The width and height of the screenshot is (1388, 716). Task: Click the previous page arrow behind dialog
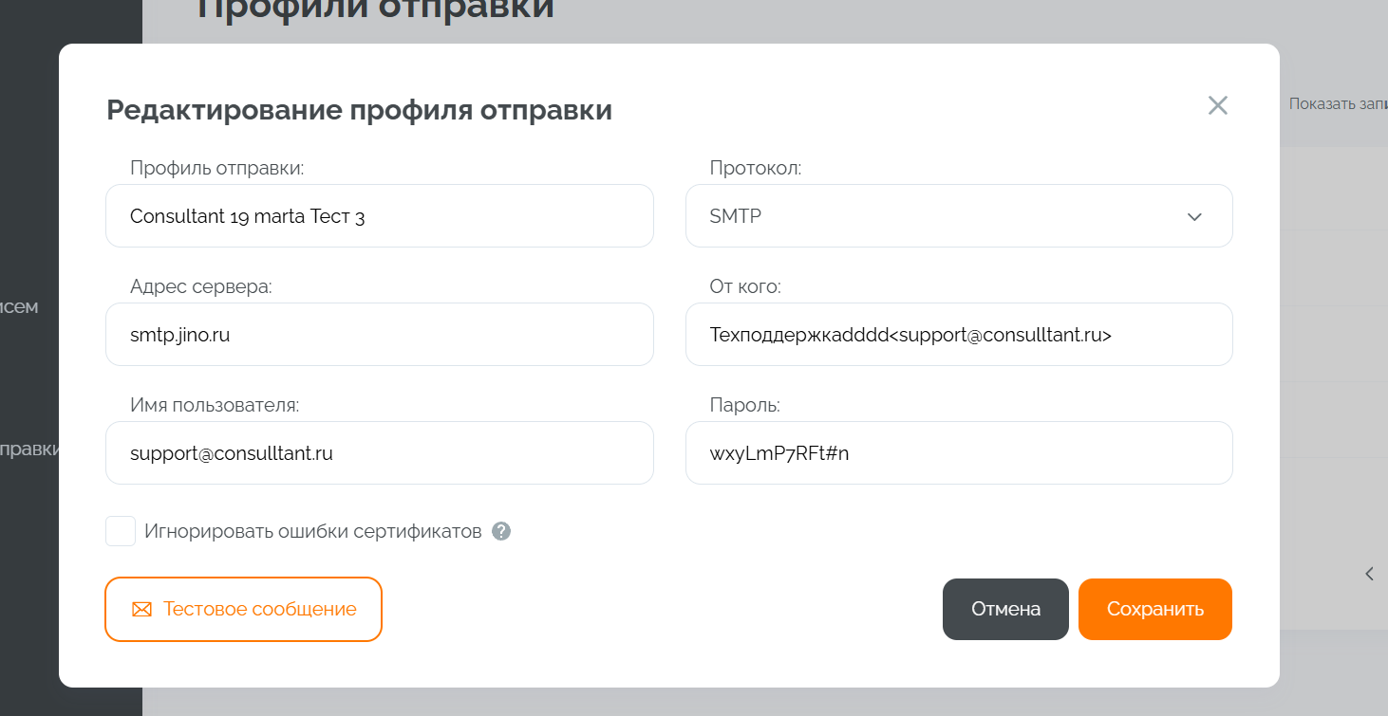click(1369, 573)
